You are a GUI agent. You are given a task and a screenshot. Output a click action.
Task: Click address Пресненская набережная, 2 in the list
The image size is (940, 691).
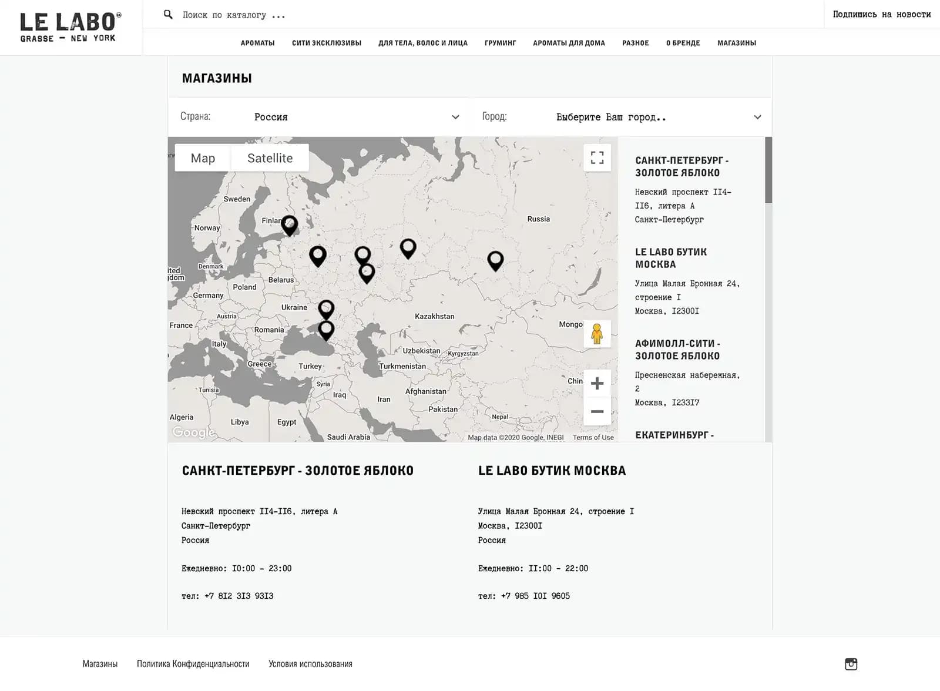687,382
